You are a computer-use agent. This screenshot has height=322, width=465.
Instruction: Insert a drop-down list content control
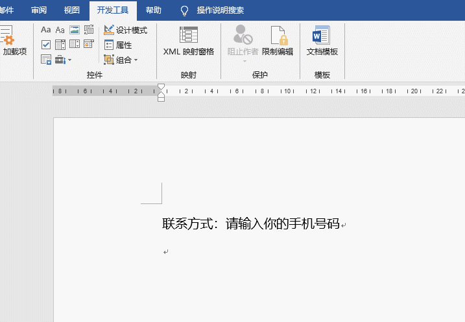[x=75, y=44]
